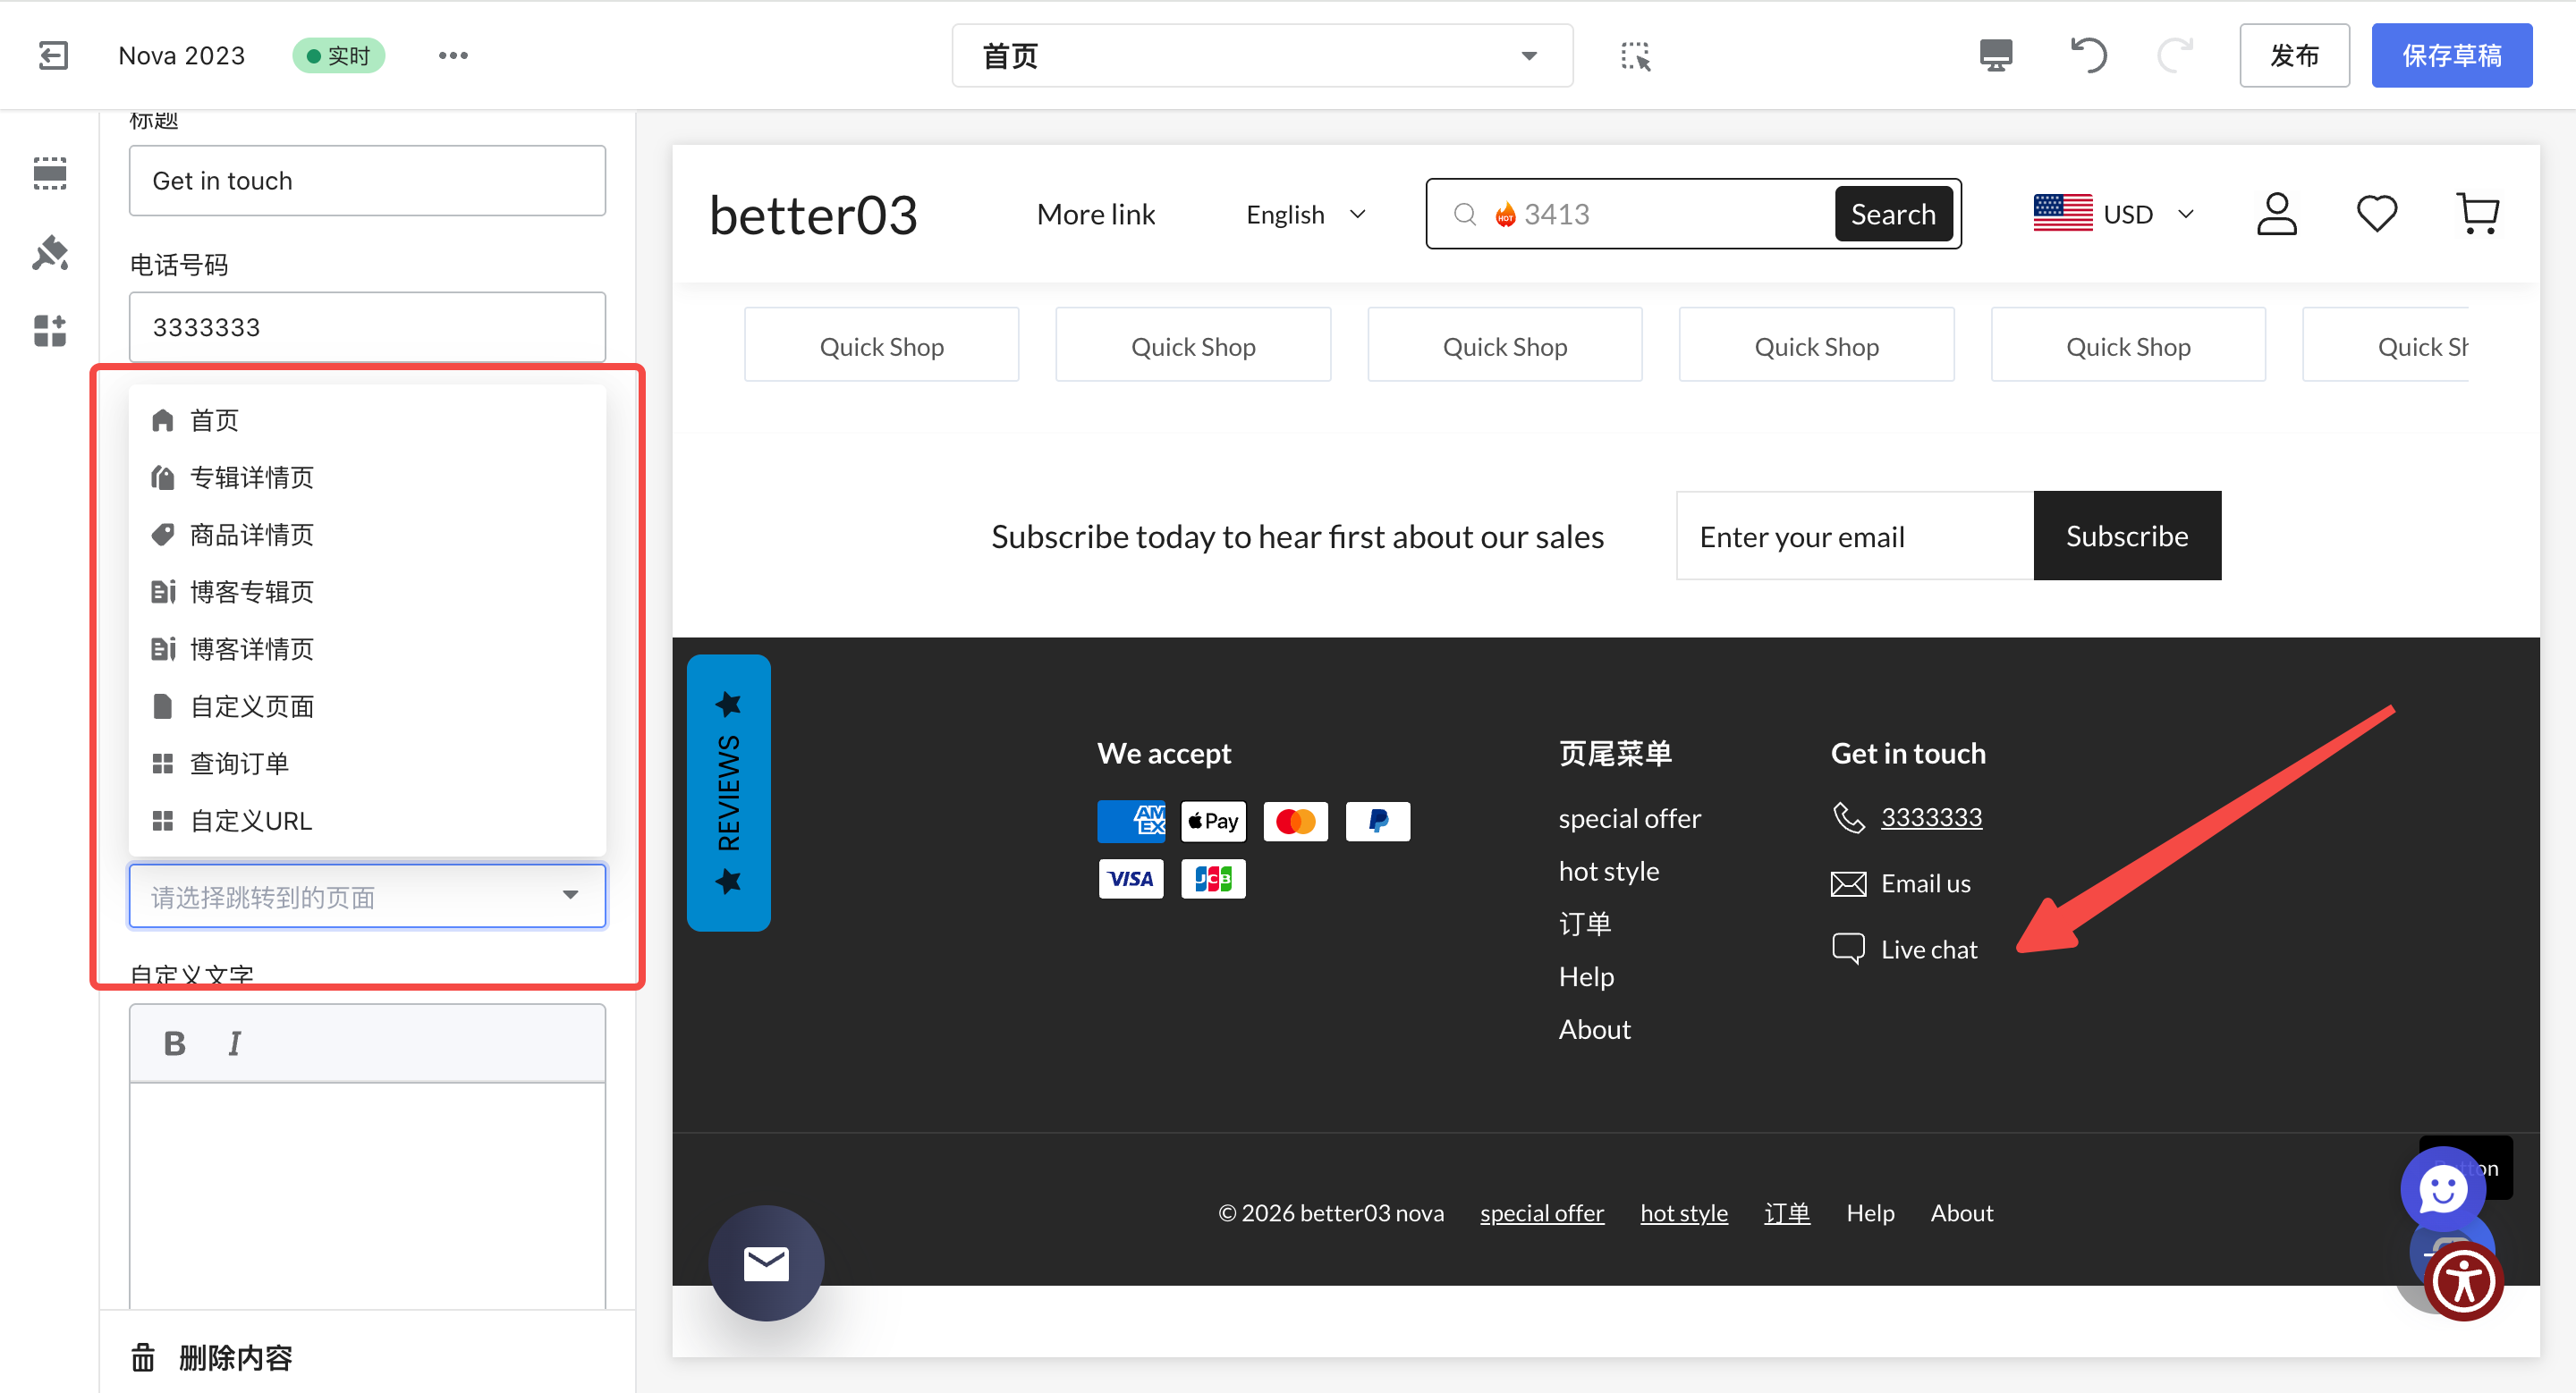Click the exit editor back icon
The height and width of the screenshot is (1393, 2576).
(53, 55)
